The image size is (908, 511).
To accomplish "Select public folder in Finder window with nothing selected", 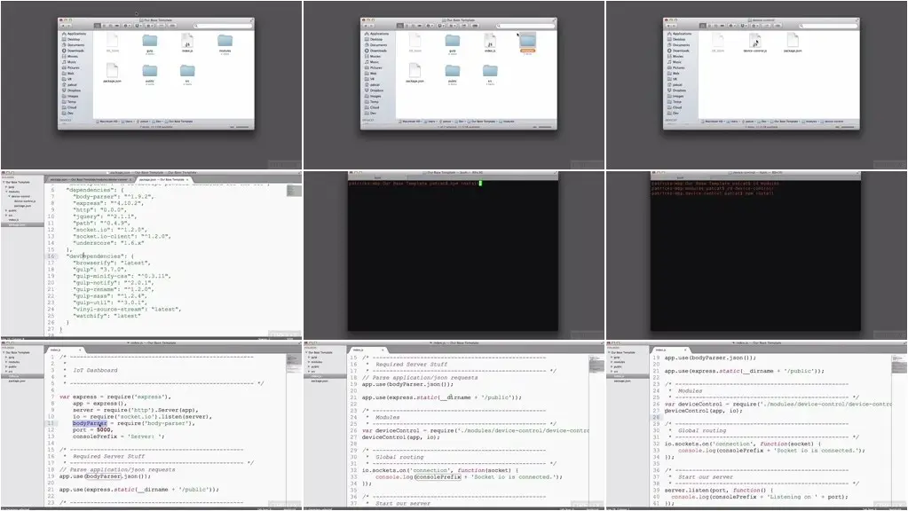I will 149,73.
